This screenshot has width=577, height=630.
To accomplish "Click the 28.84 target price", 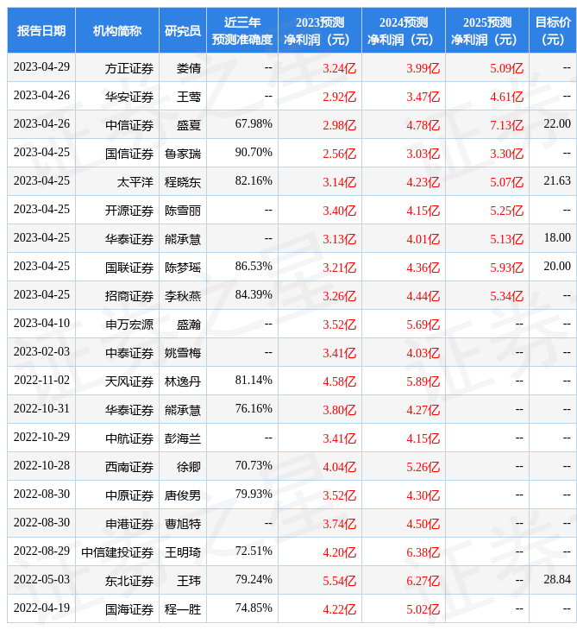I will click(x=557, y=579).
